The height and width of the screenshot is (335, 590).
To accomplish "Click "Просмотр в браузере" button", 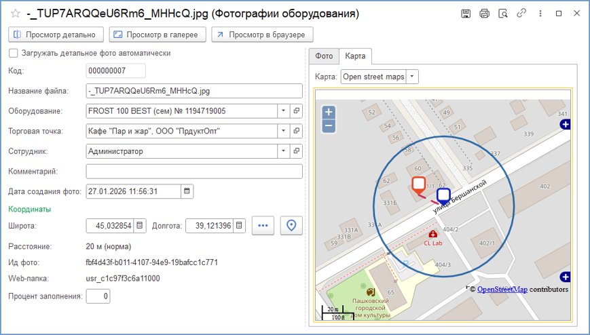I will click(262, 35).
